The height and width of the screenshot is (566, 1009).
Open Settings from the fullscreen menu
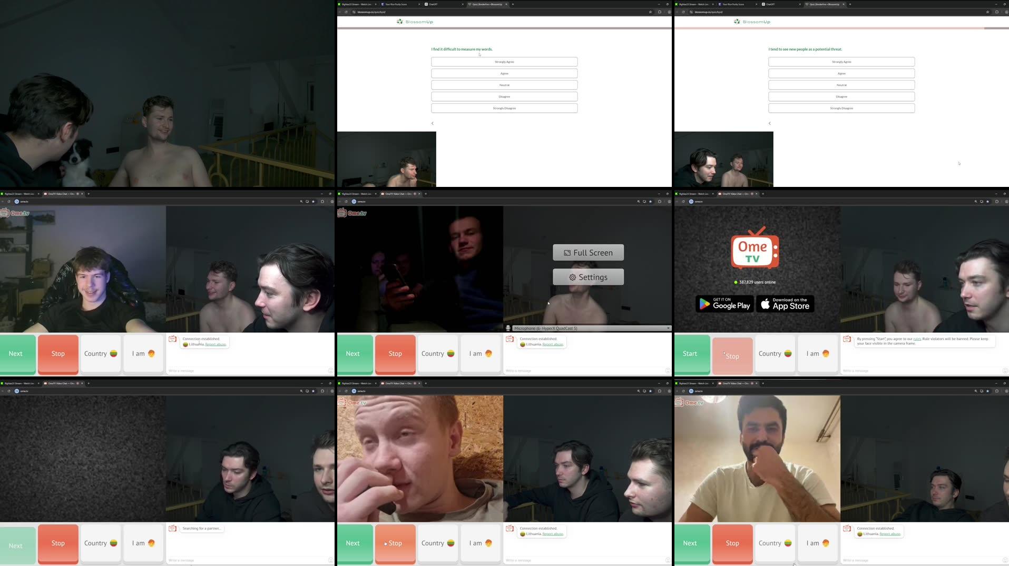click(x=588, y=276)
